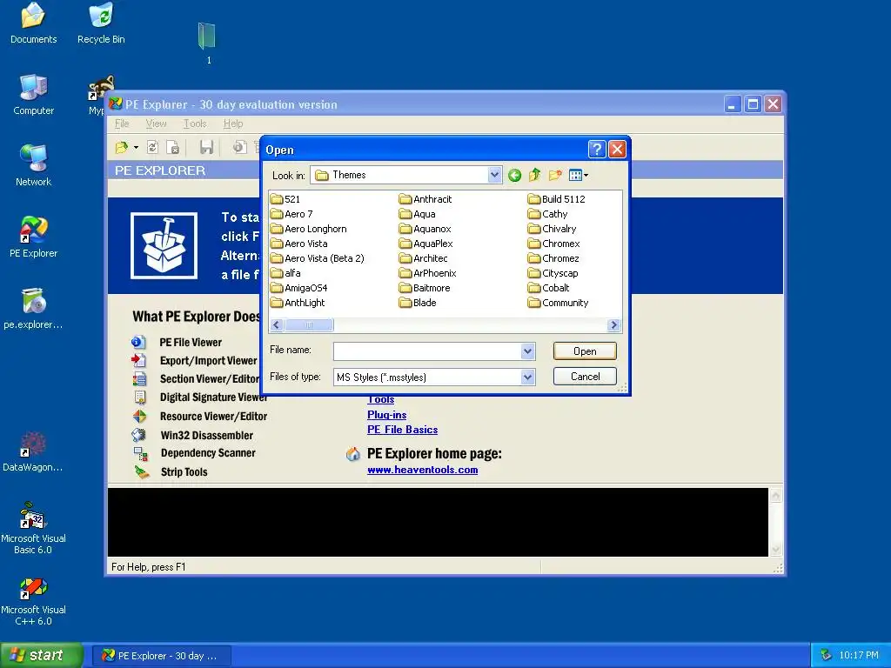Open the Tools menu in PE Explorer

coord(195,124)
